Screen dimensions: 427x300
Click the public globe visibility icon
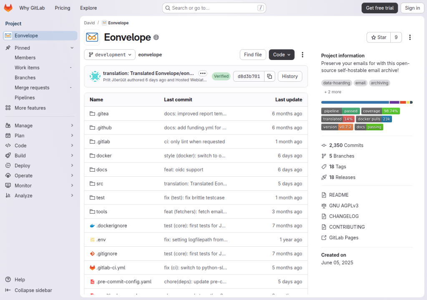click(156, 37)
